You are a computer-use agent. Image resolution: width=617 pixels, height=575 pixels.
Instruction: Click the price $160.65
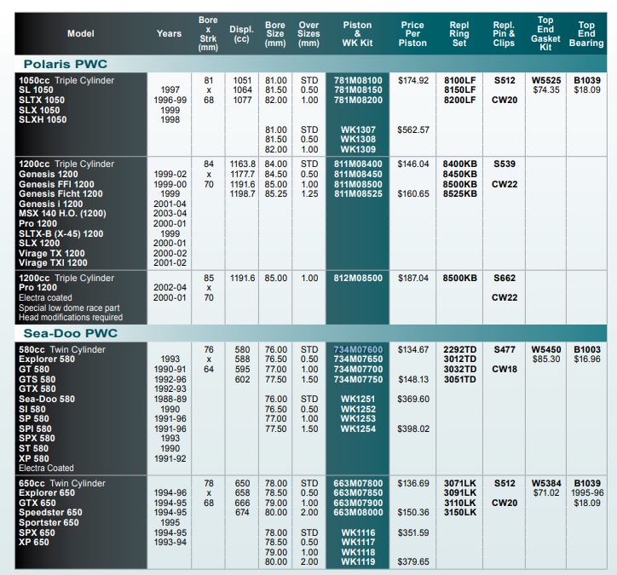point(413,193)
